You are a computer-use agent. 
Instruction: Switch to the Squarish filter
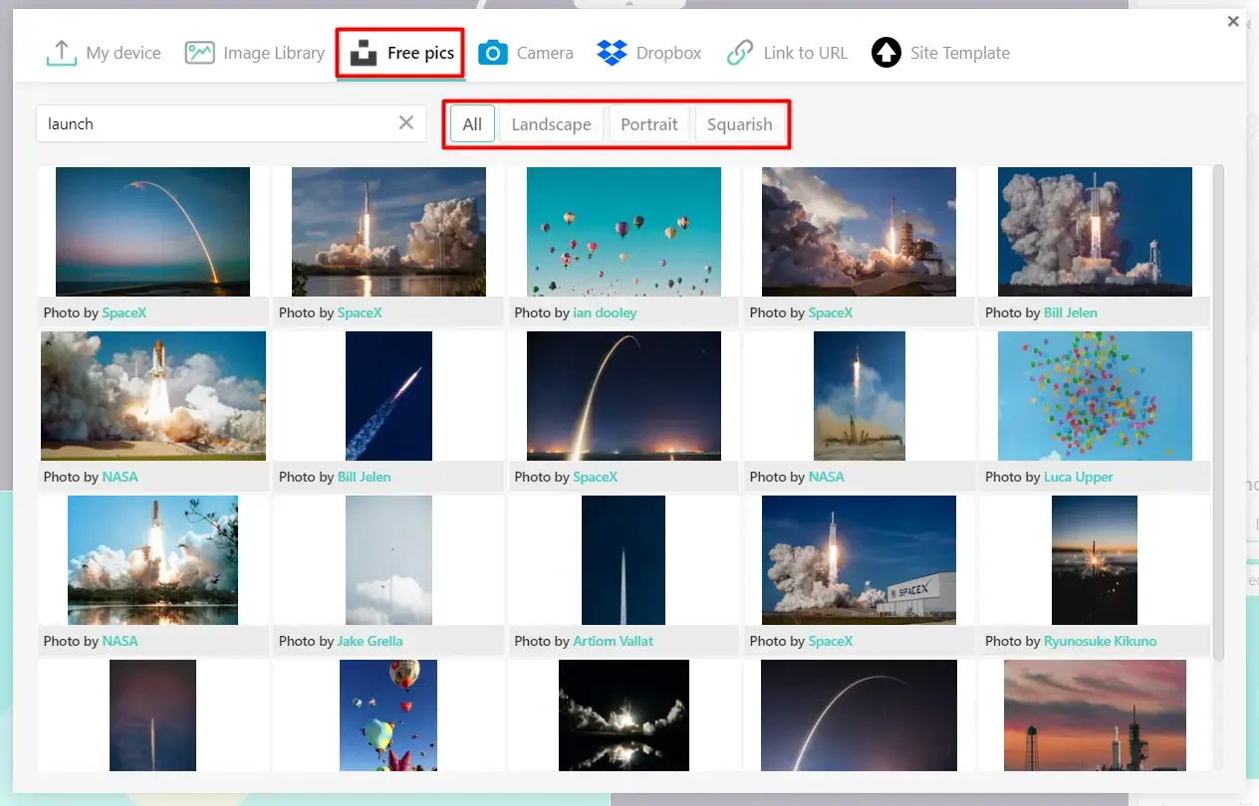point(739,124)
